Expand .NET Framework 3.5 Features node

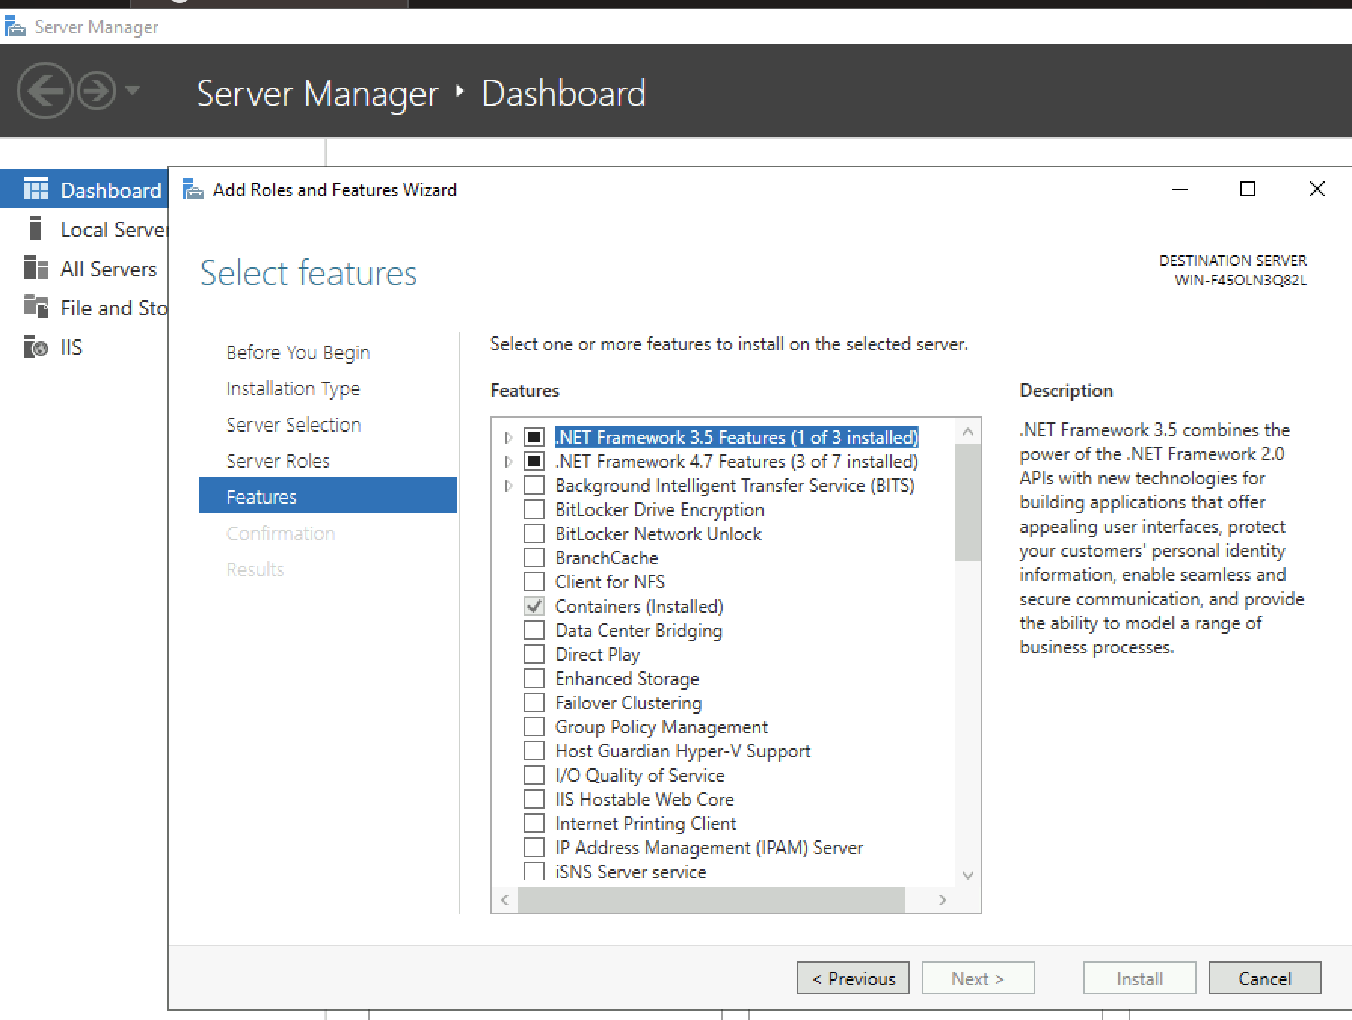tap(509, 438)
